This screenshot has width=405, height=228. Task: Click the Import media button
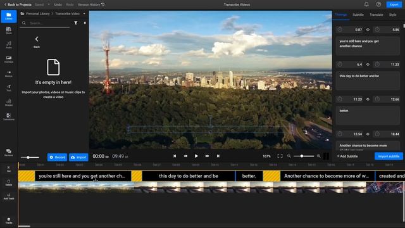(78, 157)
